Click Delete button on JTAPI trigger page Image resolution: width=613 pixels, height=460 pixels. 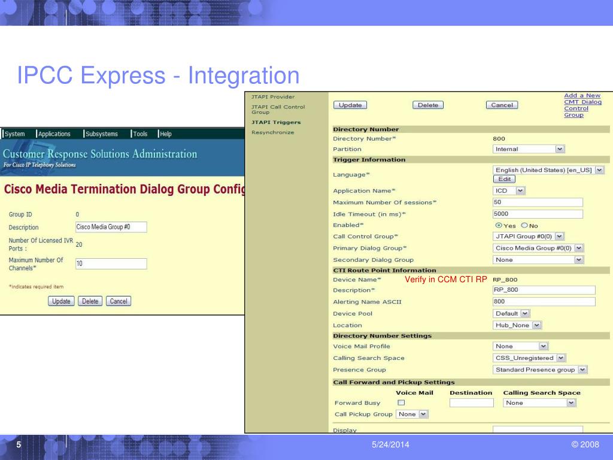pos(428,105)
